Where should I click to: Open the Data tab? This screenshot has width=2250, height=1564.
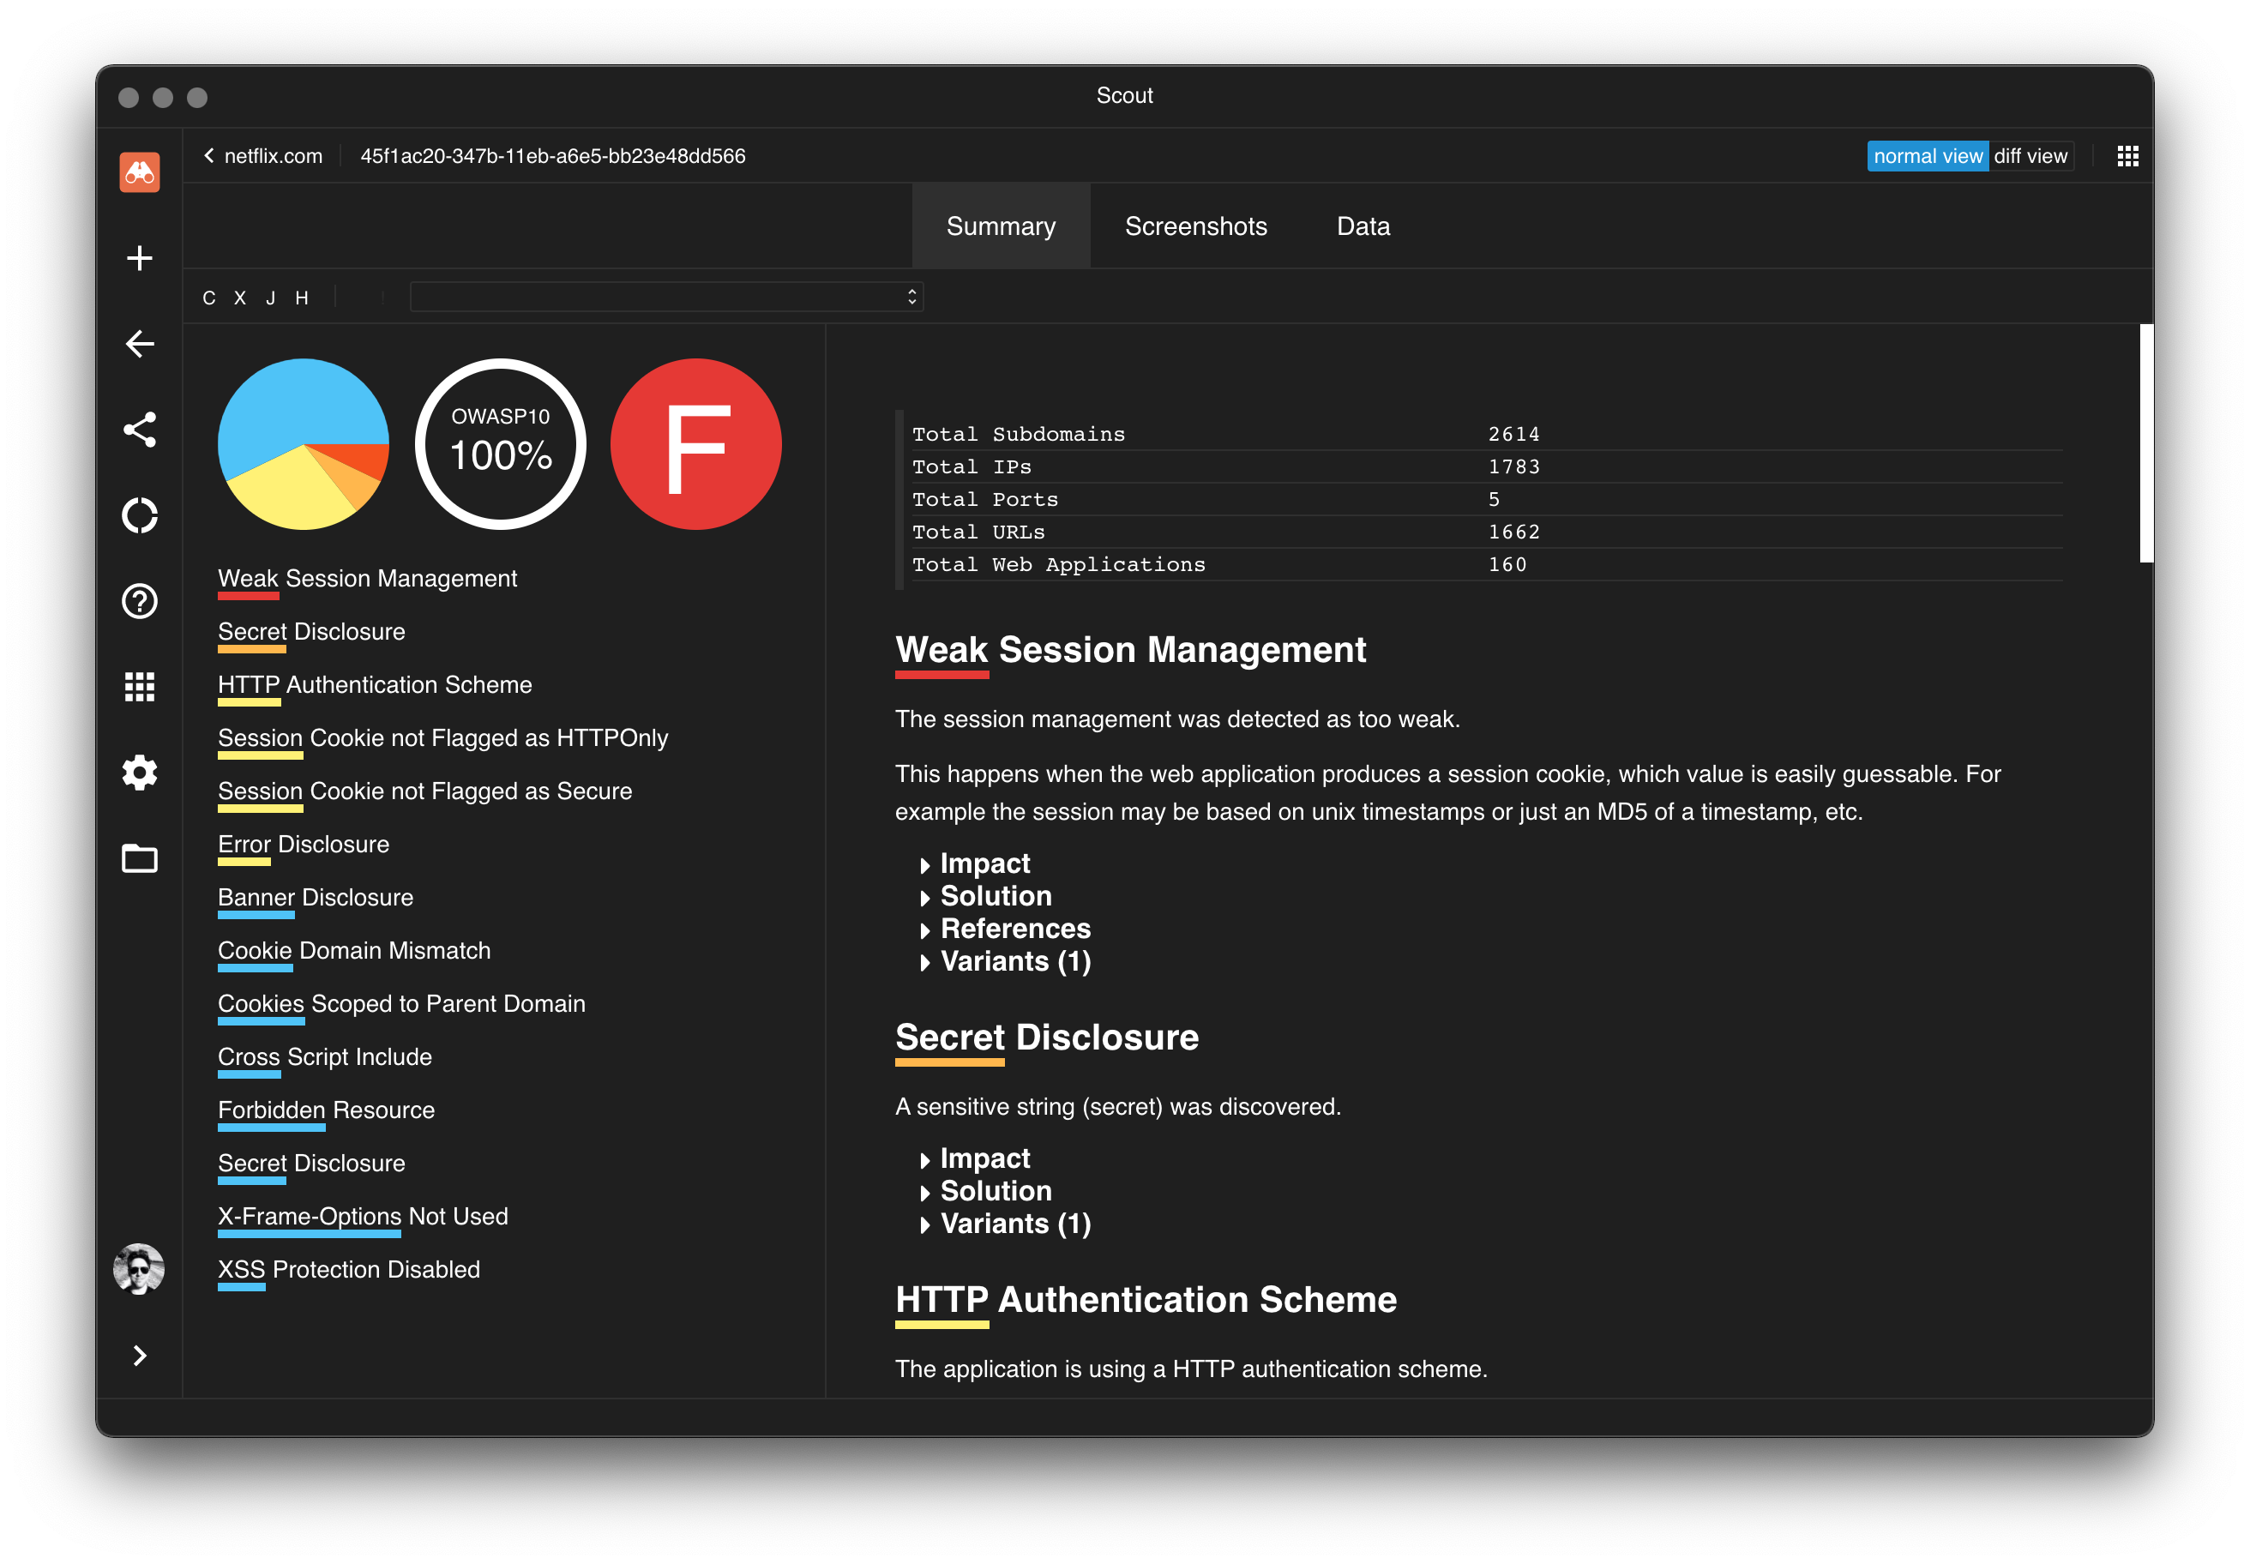point(1363,226)
